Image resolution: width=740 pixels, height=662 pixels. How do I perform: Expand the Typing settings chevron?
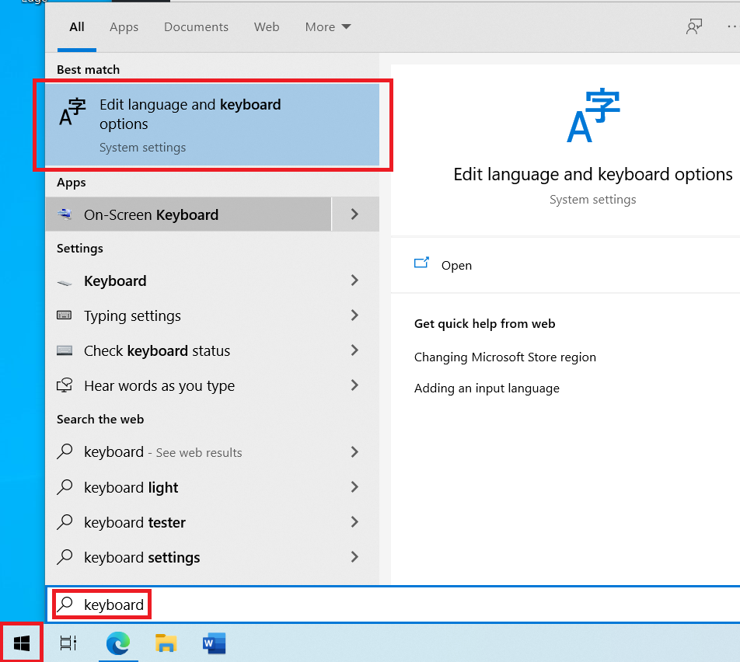(x=354, y=315)
